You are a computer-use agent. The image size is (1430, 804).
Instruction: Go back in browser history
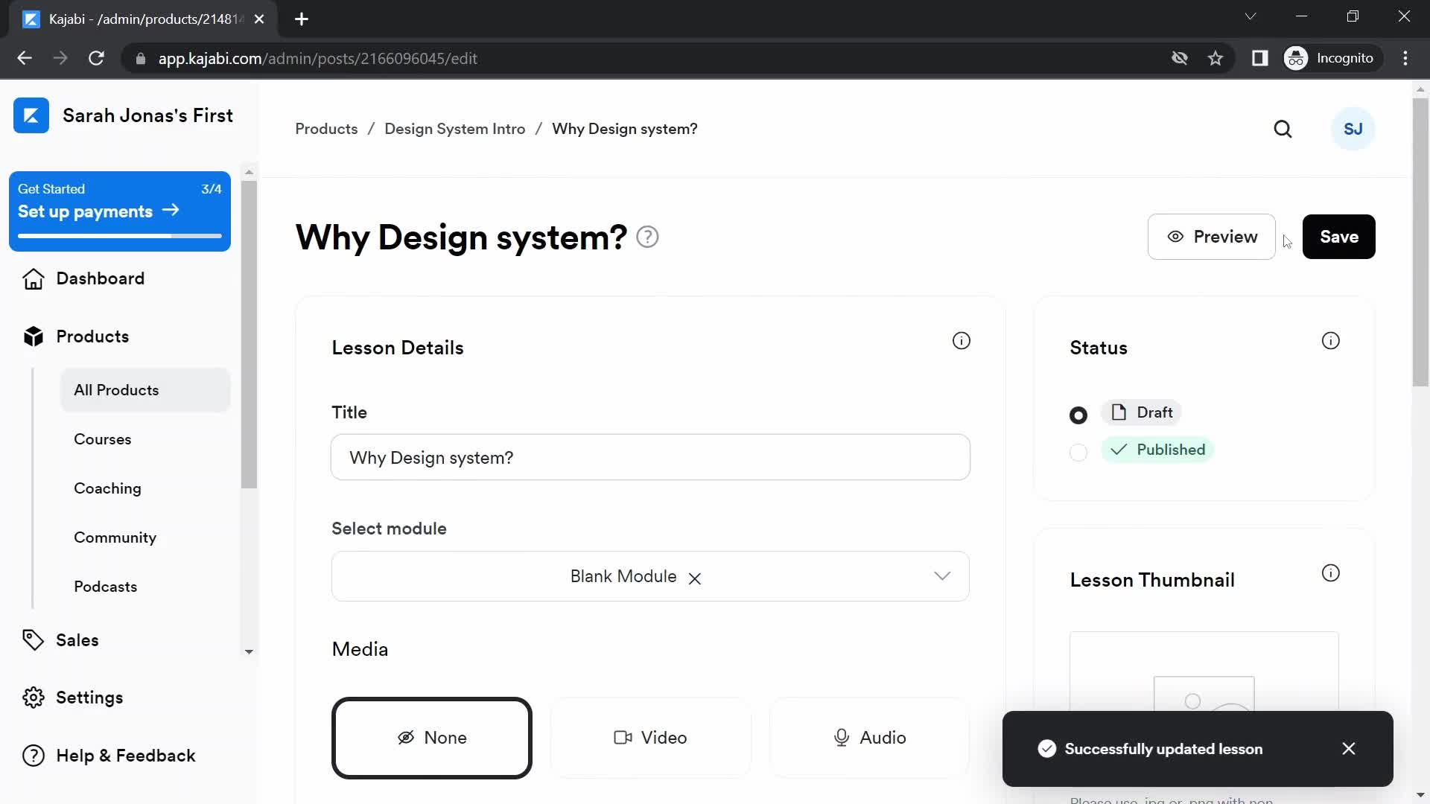pyautogui.click(x=25, y=58)
